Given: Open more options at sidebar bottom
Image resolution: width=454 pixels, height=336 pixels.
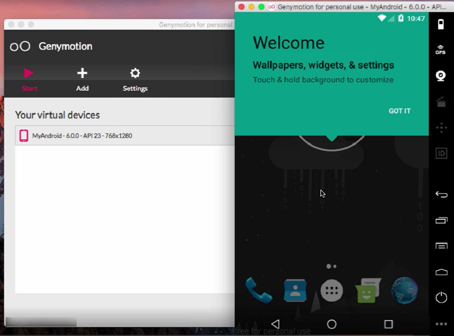Looking at the screenshot, I should pos(441,324).
